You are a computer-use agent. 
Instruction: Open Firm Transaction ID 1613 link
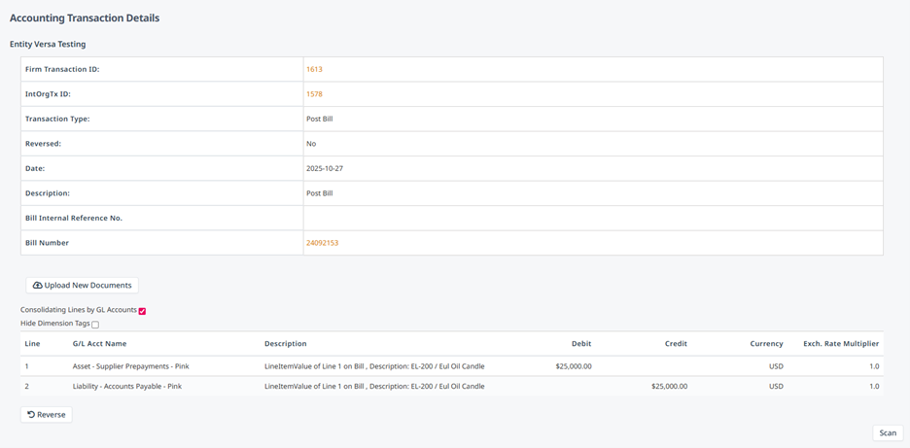(x=314, y=70)
